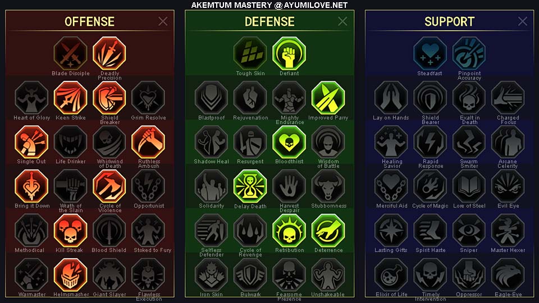The height and width of the screenshot is (303, 539).
Task: Choose the Helmsmasher mastery icon
Action: coord(71,275)
